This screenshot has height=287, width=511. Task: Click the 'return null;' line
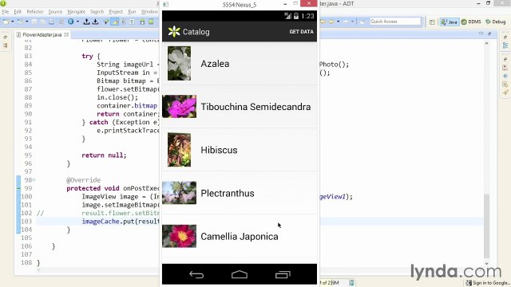(x=104, y=155)
